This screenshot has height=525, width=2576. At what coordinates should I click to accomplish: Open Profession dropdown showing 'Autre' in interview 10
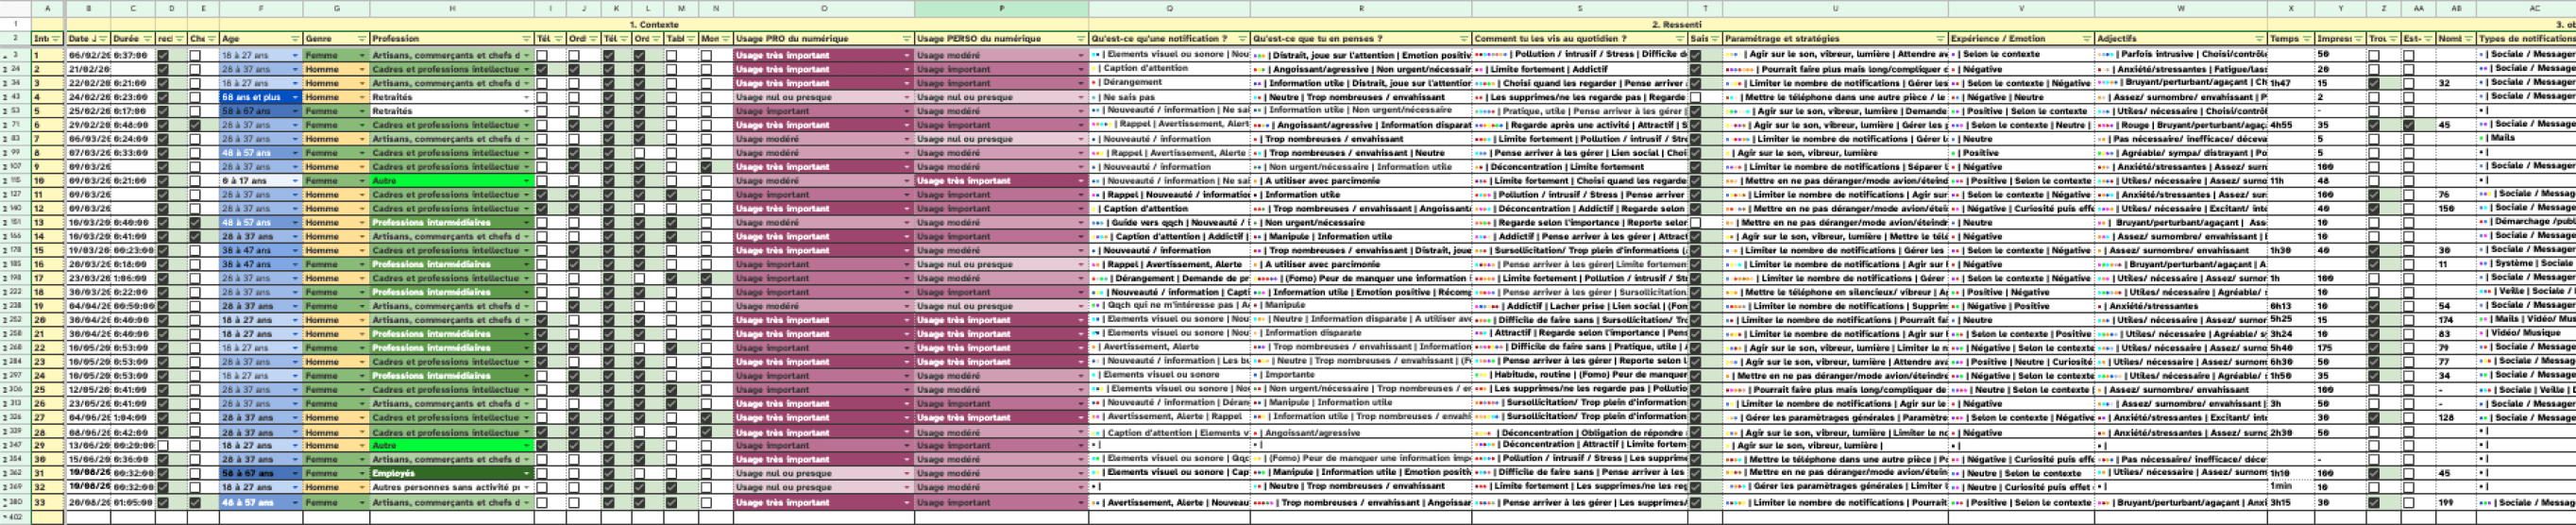pyautogui.click(x=526, y=181)
